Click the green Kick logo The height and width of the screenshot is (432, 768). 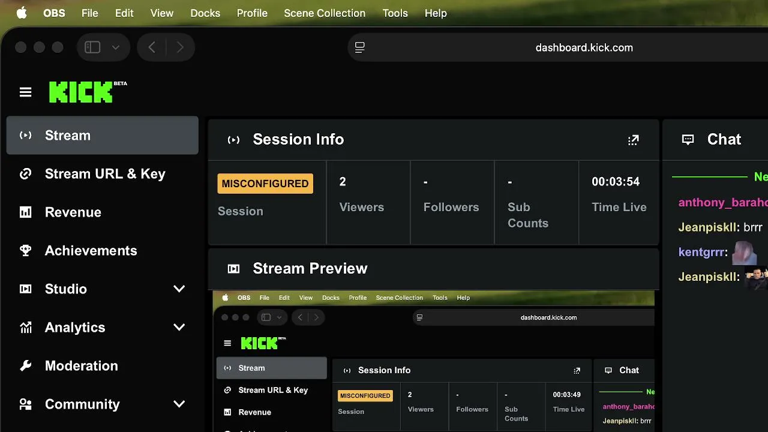[81, 92]
